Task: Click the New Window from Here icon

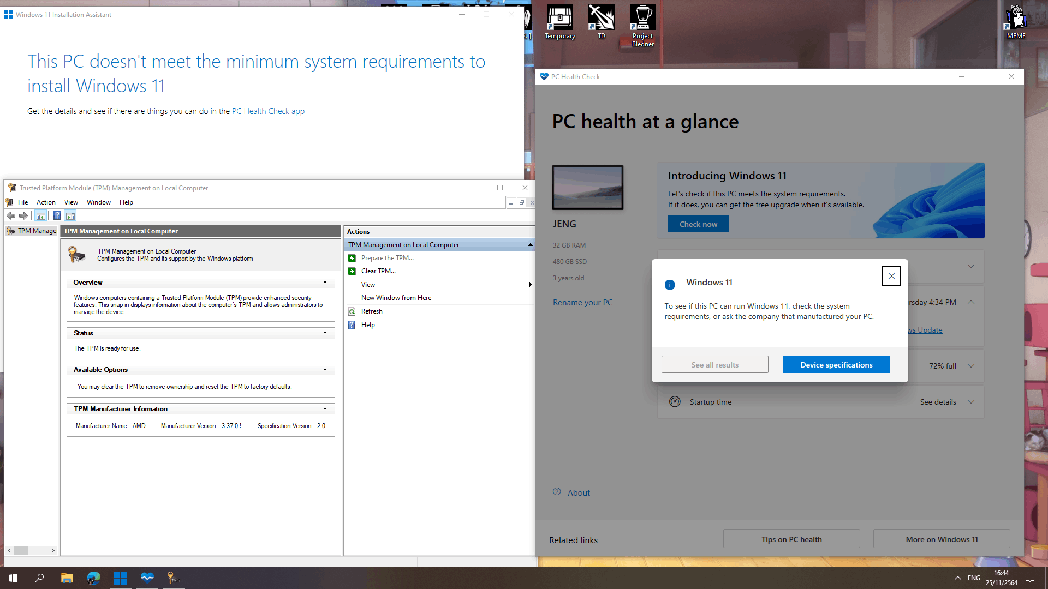Action: (396, 298)
